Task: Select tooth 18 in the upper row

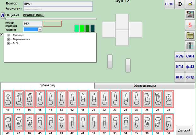Action: 8,99
